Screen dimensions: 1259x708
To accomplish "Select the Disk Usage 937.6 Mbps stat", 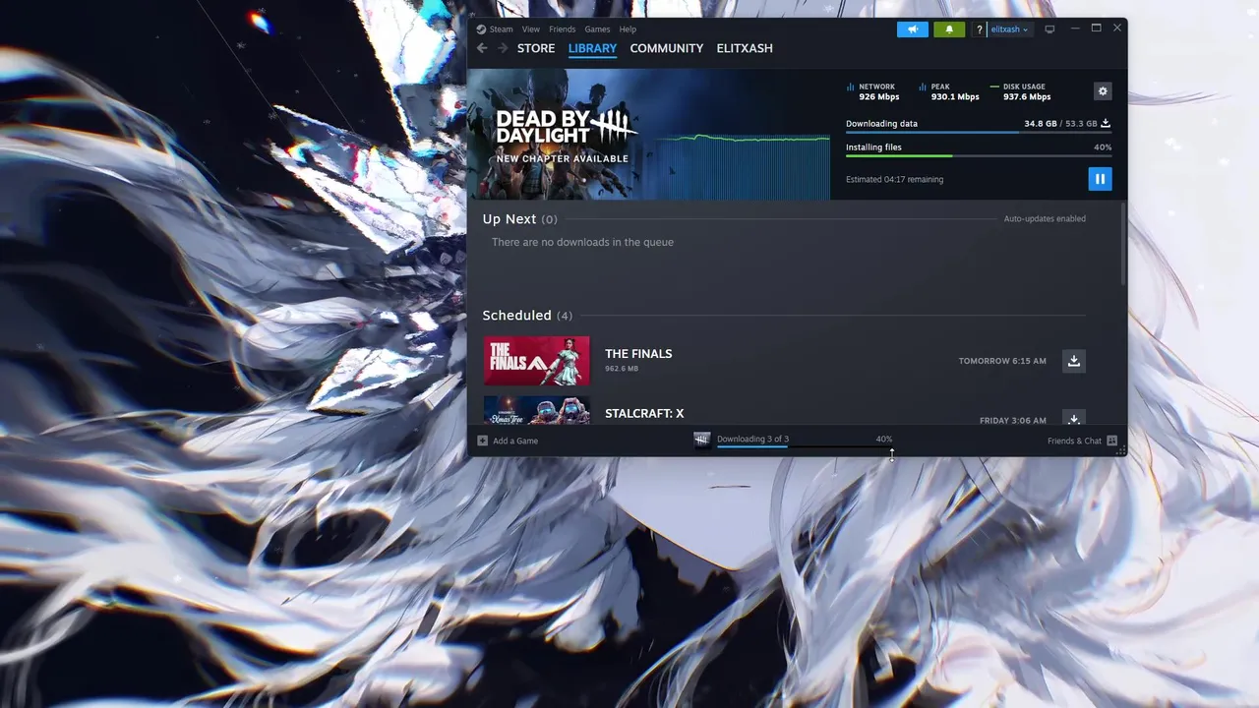I will pos(1021,91).
